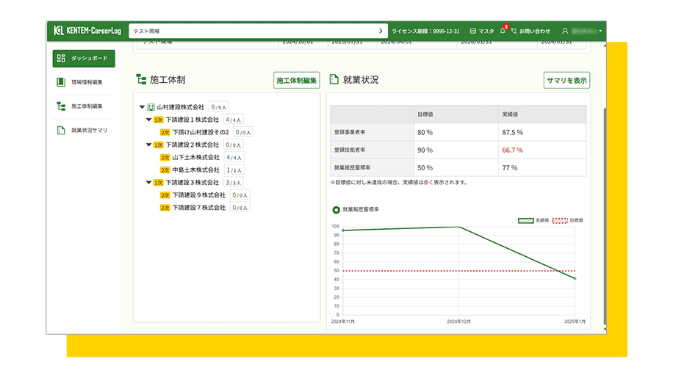Click the 就業状況 heading document icon

[x=333, y=80]
